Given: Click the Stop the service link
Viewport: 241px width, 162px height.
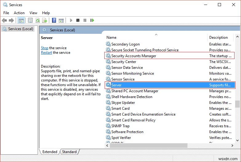Looking at the screenshot, I should (45, 48).
